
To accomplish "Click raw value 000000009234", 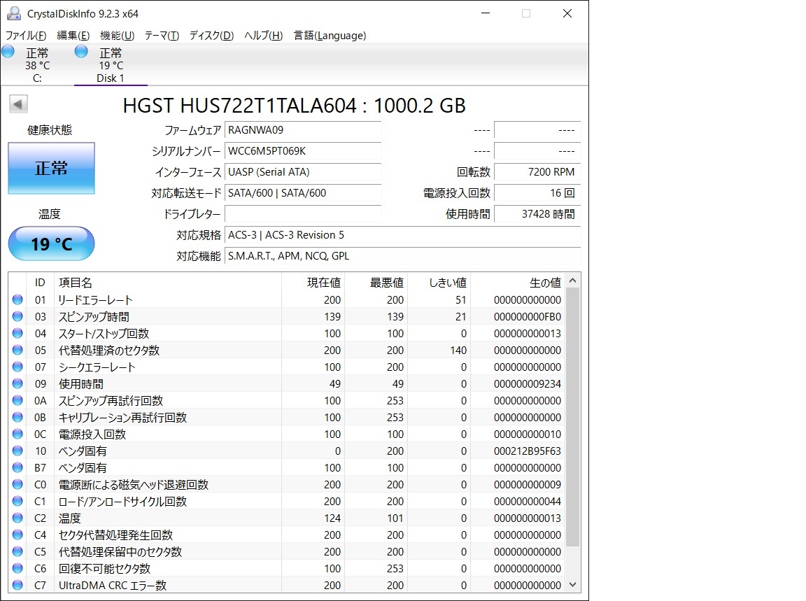I will coord(528,383).
